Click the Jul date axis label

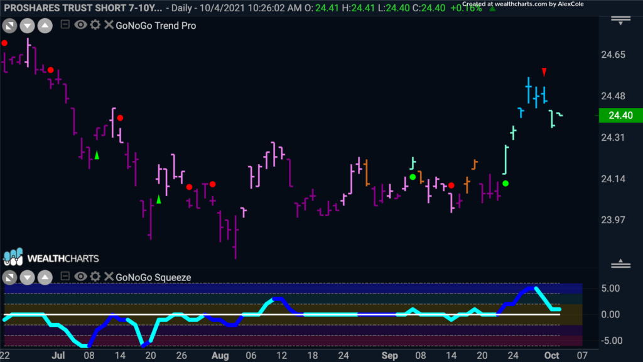[58, 356]
